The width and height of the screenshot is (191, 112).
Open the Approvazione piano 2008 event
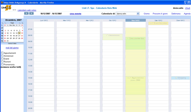click(x=135, y=86)
